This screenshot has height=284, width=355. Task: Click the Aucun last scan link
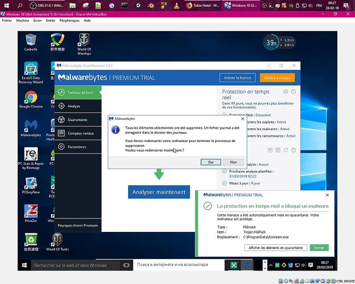[x=264, y=164]
